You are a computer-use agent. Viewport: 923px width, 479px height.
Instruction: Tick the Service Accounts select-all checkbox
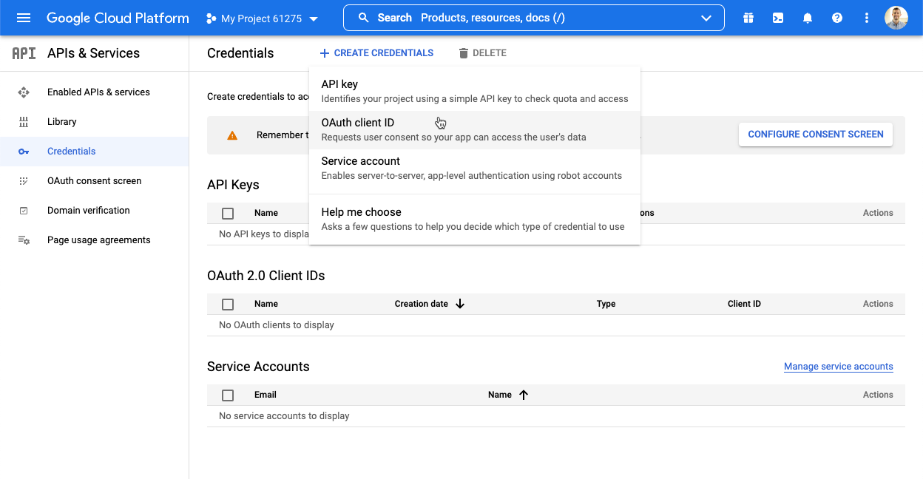(228, 395)
